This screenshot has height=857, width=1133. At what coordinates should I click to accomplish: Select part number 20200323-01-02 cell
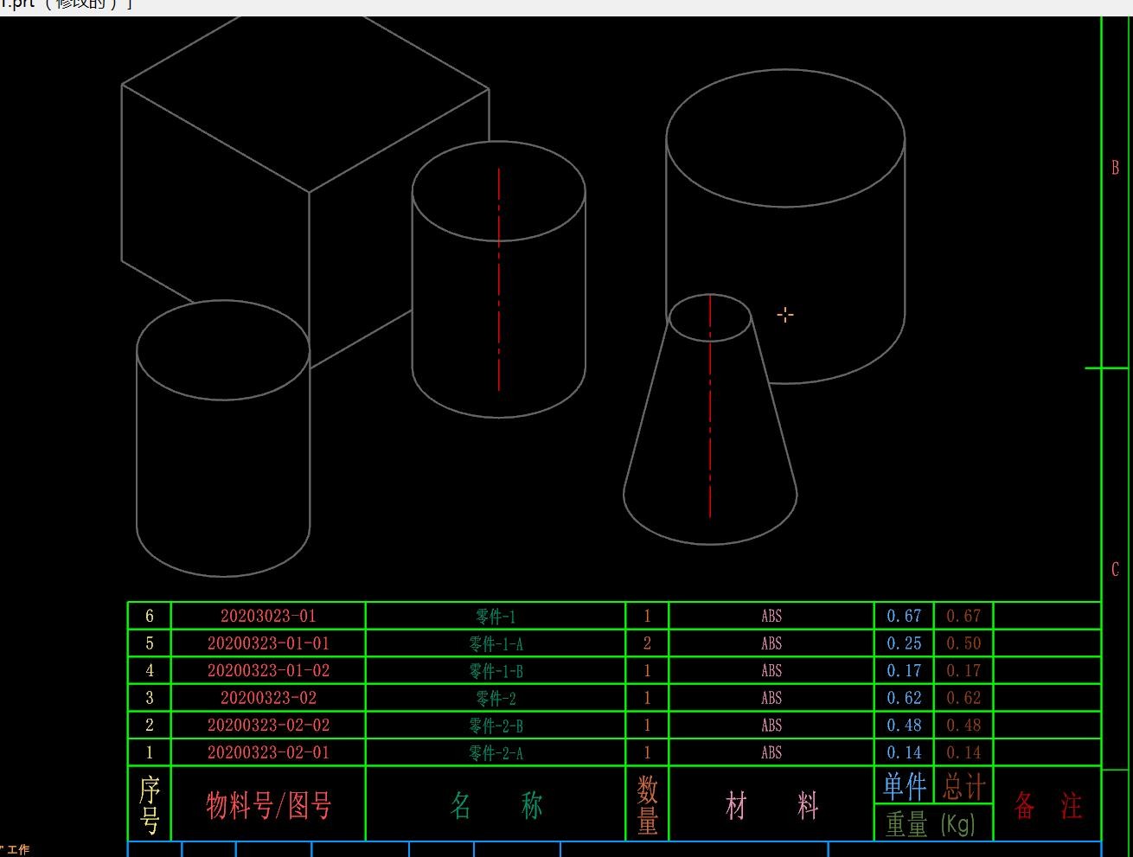point(268,670)
